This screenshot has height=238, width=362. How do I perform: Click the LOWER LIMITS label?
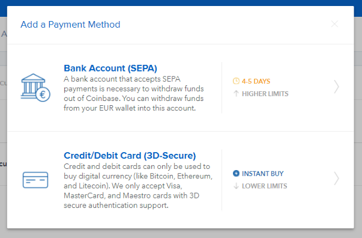click(x=265, y=186)
